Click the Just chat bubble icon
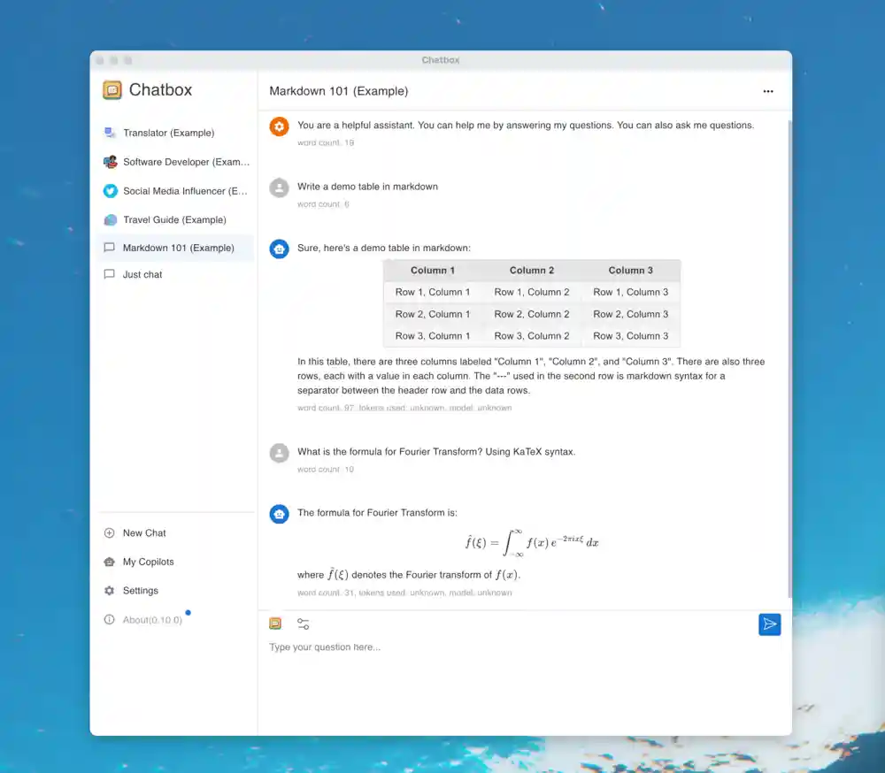885x773 pixels. click(110, 274)
